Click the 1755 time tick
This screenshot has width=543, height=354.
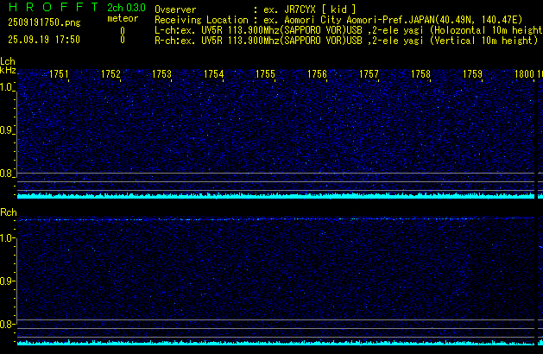tap(265, 74)
